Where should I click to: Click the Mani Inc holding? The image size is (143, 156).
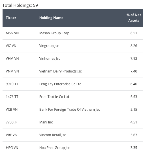(46, 122)
